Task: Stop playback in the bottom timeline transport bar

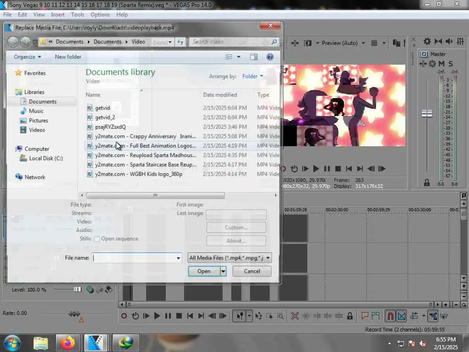Action: [179, 316]
